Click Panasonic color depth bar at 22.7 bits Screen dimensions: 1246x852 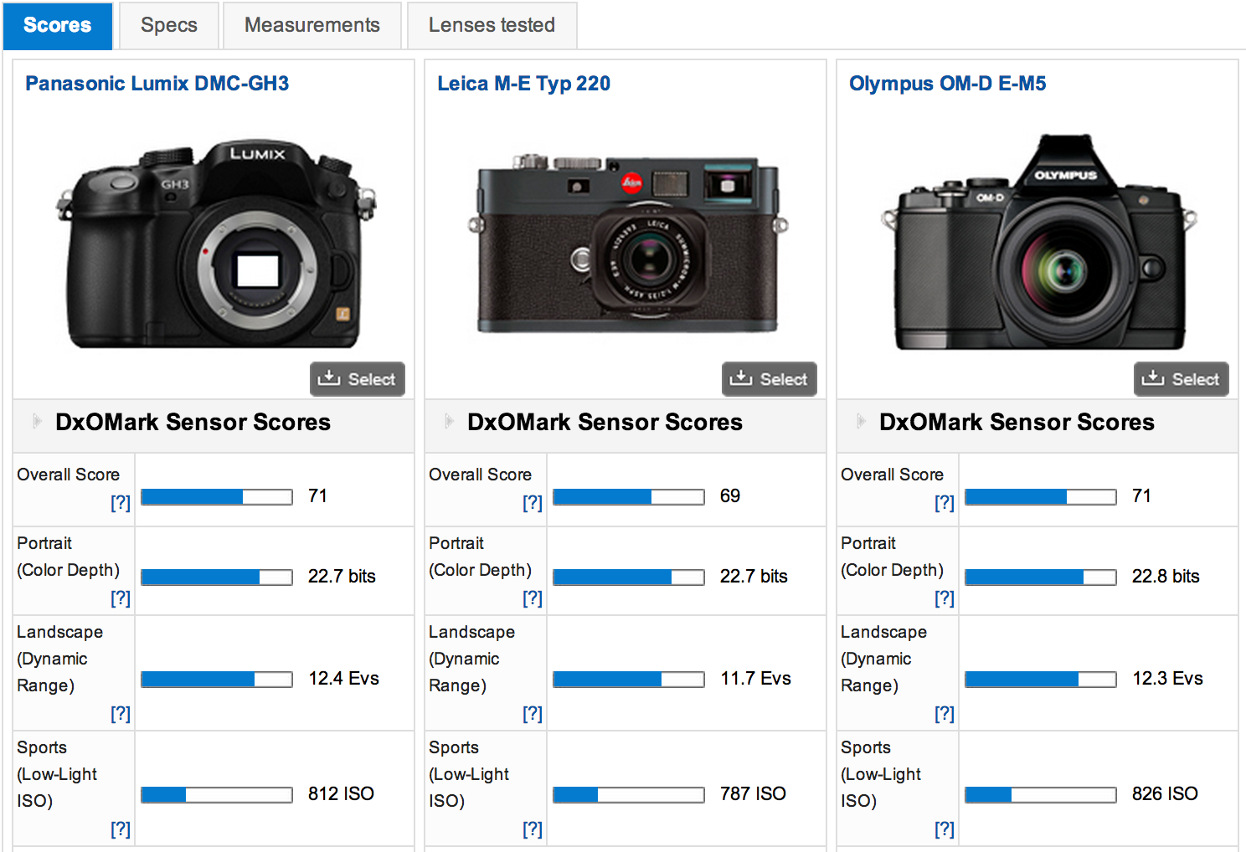coord(217,577)
